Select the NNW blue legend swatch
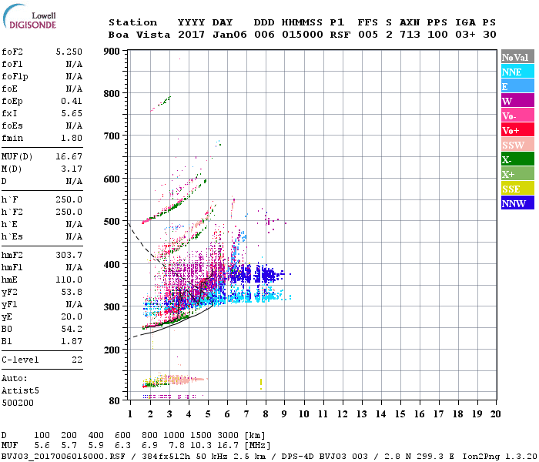Viewport: 539px width, 462px height. point(516,203)
